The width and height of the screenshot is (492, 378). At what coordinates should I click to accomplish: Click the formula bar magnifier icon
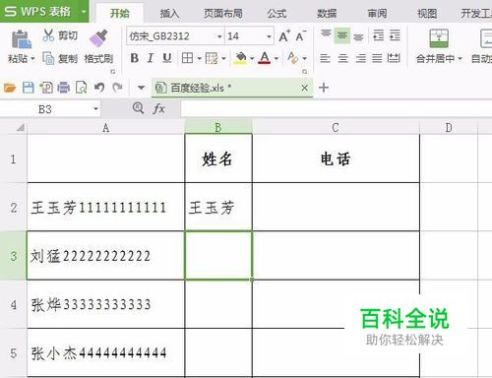(138, 108)
